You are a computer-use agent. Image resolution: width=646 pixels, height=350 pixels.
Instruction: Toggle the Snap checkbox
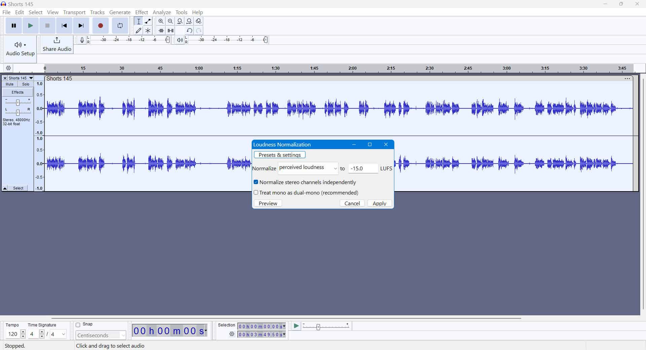[x=77, y=324]
